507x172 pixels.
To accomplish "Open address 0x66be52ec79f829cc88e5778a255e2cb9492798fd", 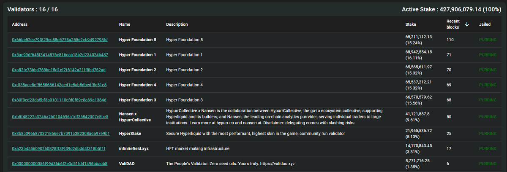I will pyautogui.click(x=60, y=40).
